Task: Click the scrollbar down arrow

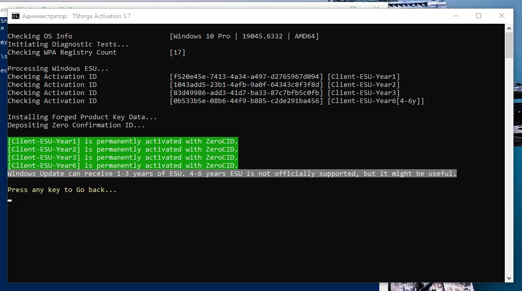Action: 509,278
